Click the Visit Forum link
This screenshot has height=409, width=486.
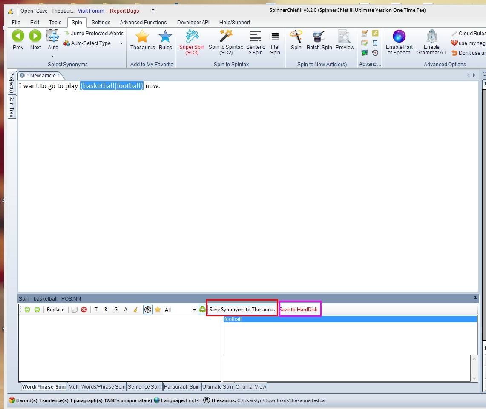point(91,11)
